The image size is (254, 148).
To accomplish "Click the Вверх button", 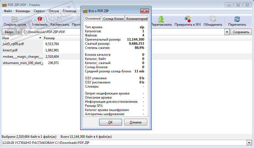I will 9,32.
